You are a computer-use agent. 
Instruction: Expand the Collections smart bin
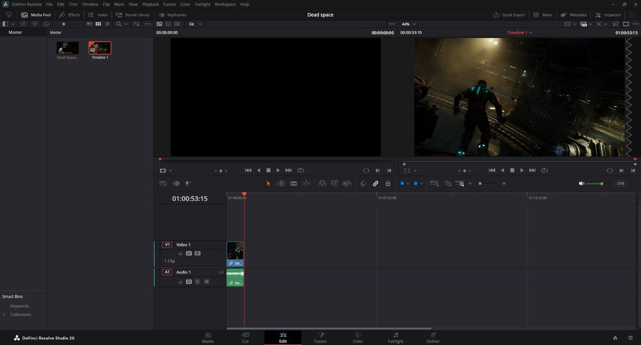coord(4,315)
